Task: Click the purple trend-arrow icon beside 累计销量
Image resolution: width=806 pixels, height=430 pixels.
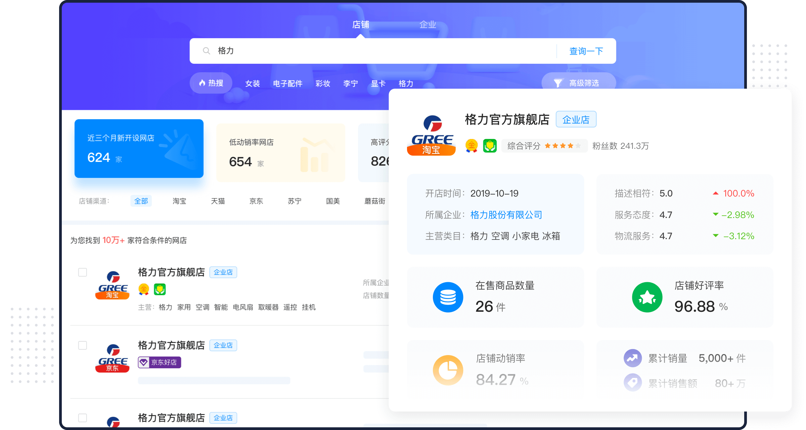Action: (632, 358)
